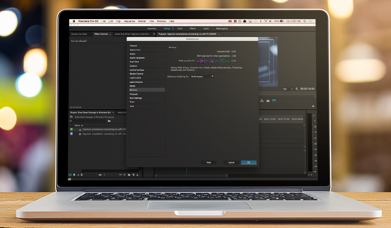Toggle the Audition app in RAM available
The image size is (391, 228).
point(227,61)
